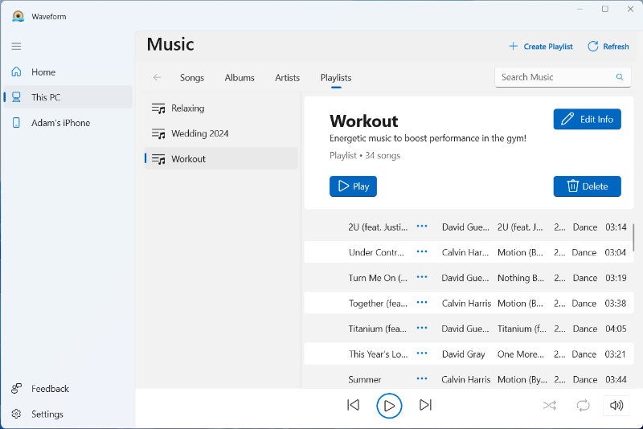Click album 'One More...'

click(x=520, y=354)
